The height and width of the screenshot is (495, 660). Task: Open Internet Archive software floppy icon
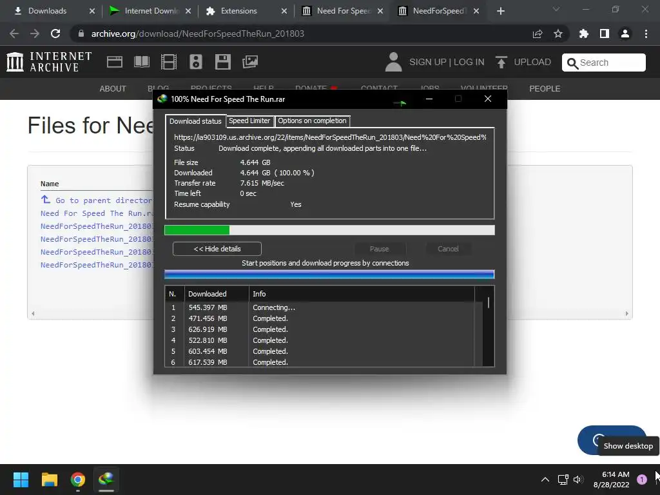[222, 62]
